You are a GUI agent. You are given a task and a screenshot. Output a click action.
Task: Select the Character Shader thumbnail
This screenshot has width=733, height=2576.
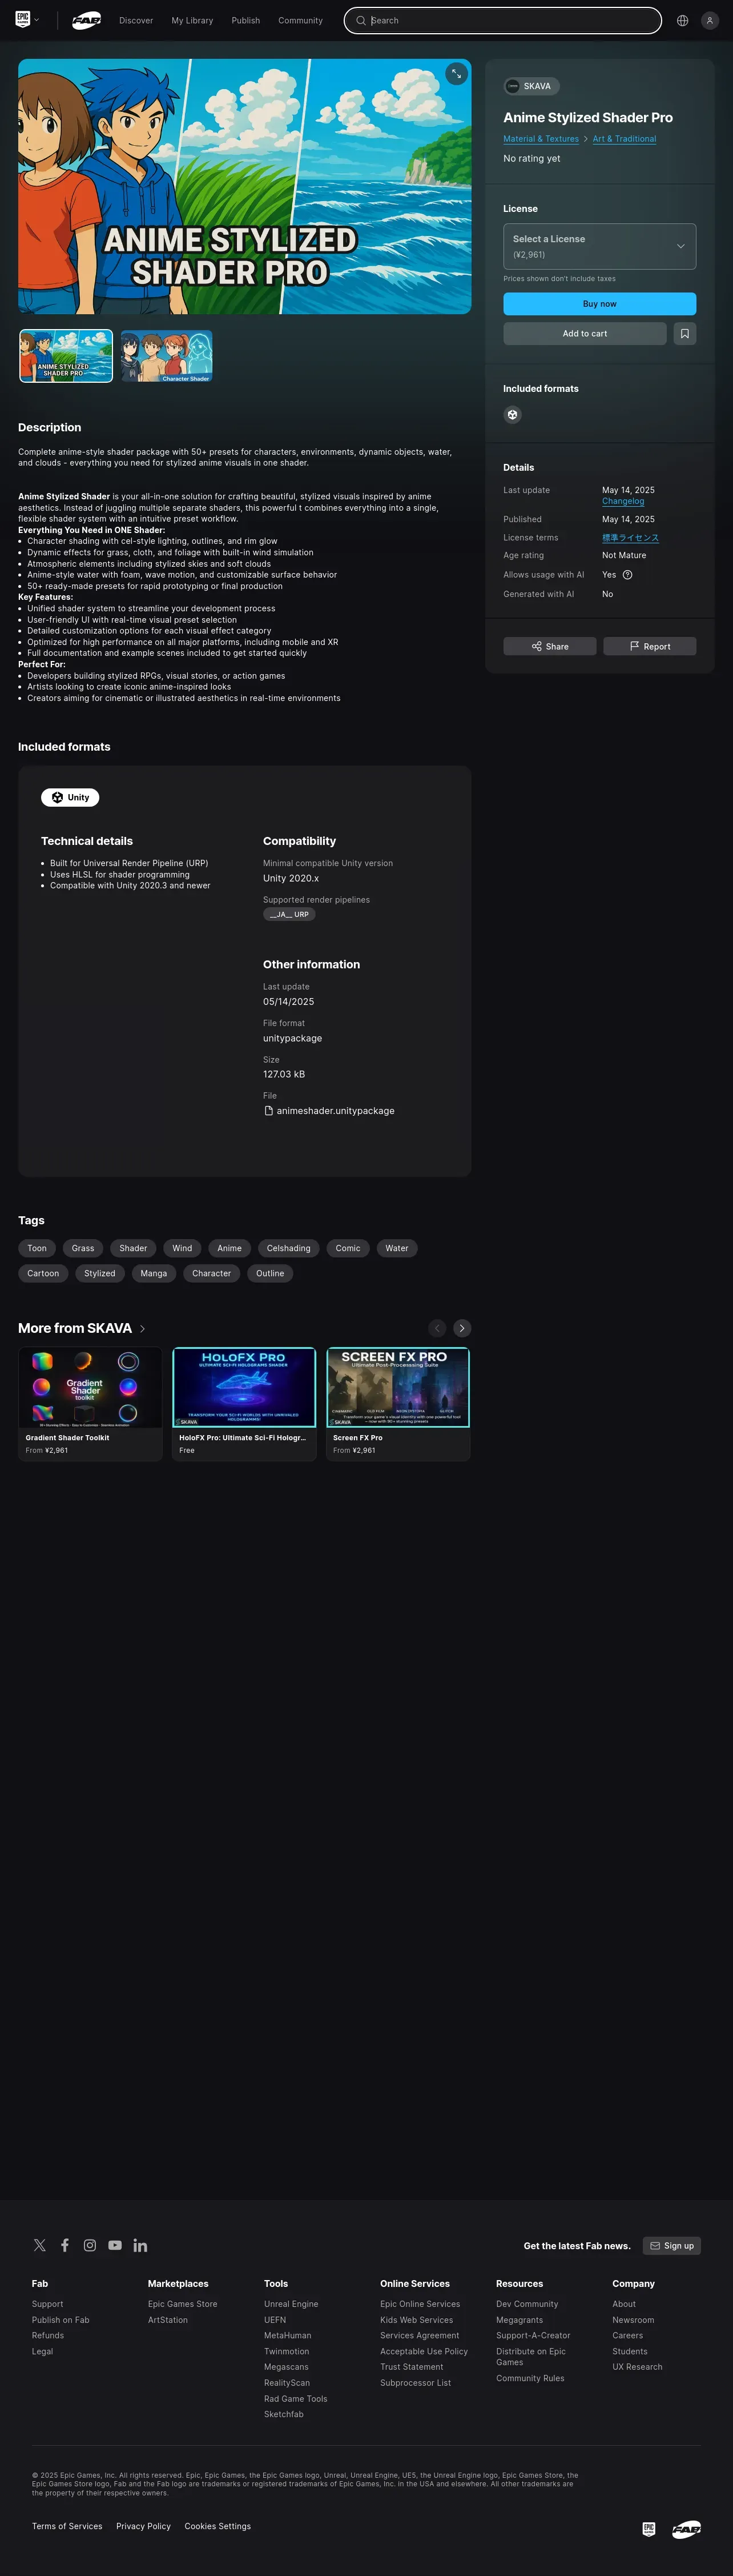166,356
